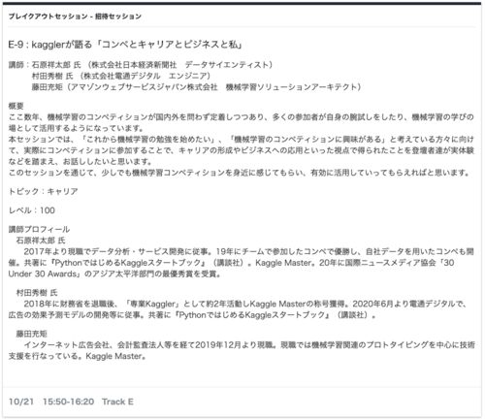485x419 pixels.
Task: Click the レベル：100 line
Action: click(x=32, y=210)
